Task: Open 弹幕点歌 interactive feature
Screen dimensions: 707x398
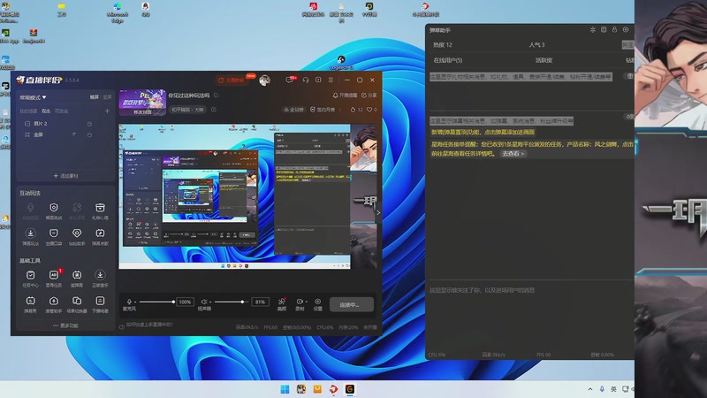Action: pyautogui.click(x=100, y=236)
